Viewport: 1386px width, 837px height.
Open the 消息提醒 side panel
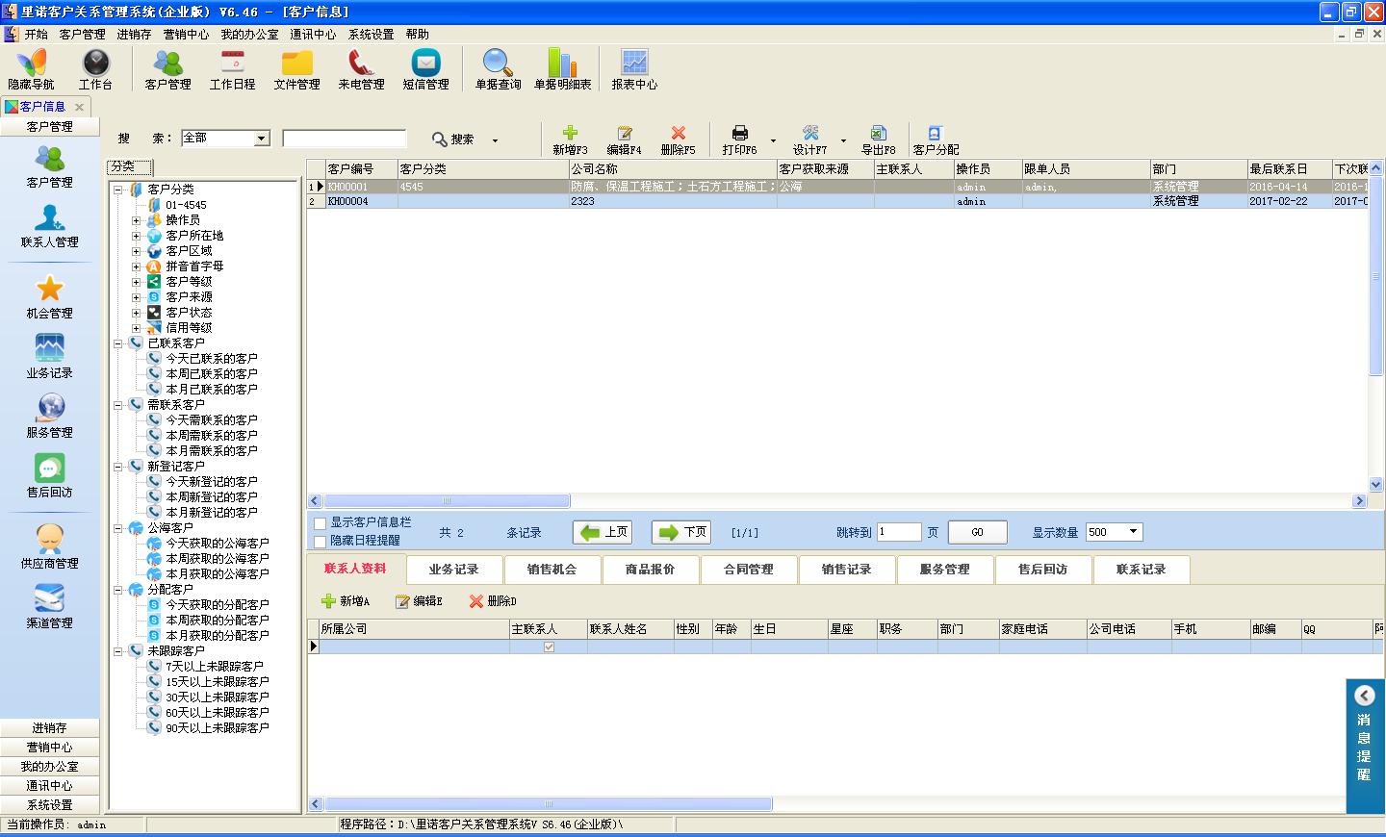pos(1365,746)
